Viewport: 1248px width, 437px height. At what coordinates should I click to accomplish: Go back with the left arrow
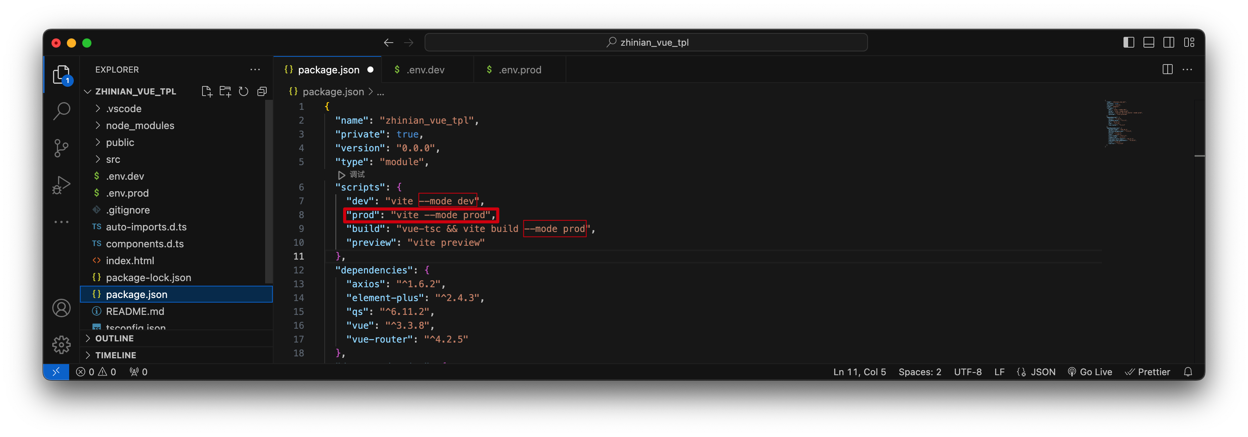(x=388, y=43)
